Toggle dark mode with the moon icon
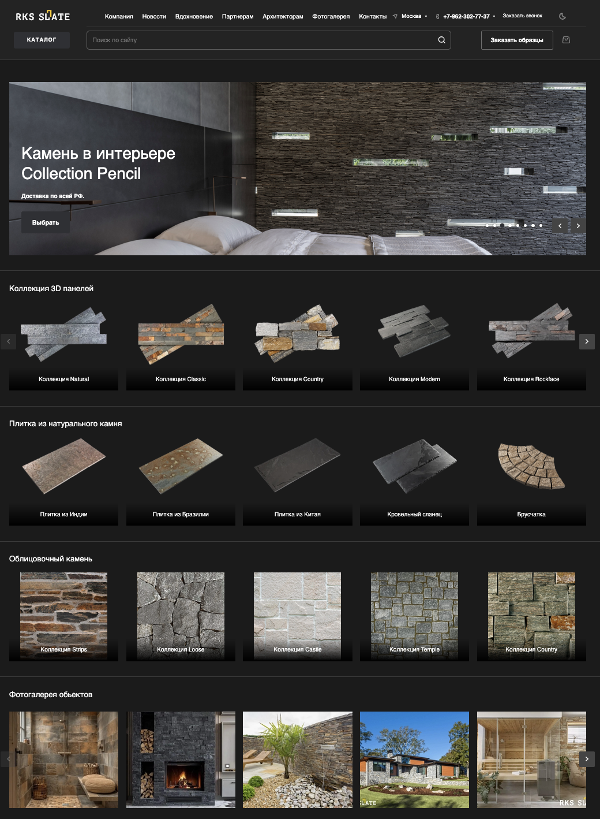The image size is (600, 819). click(562, 16)
